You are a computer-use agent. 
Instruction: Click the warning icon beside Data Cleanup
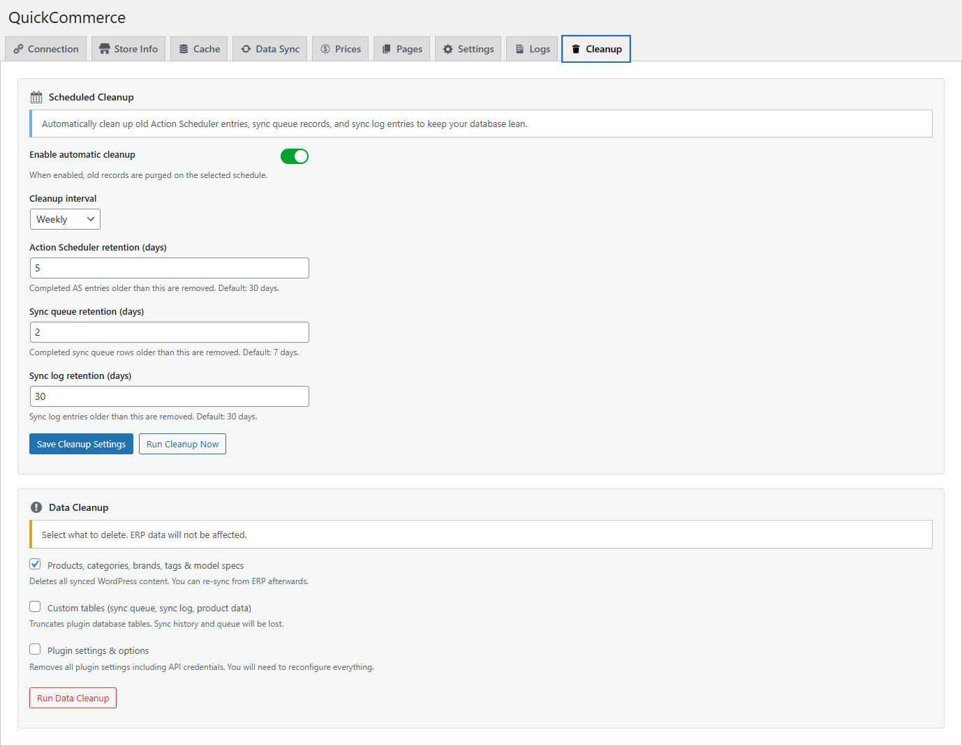click(x=36, y=507)
